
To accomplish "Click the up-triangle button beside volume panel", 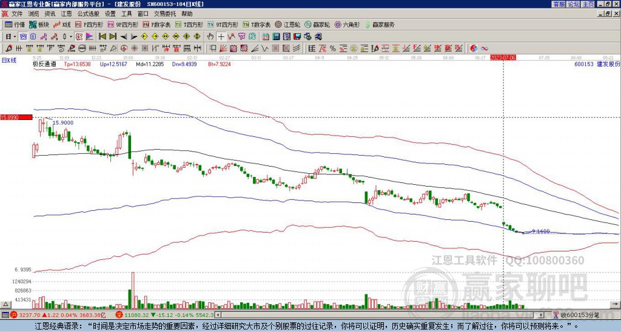I will (x=5, y=304).
